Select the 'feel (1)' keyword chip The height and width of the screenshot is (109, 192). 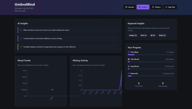click(143, 35)
